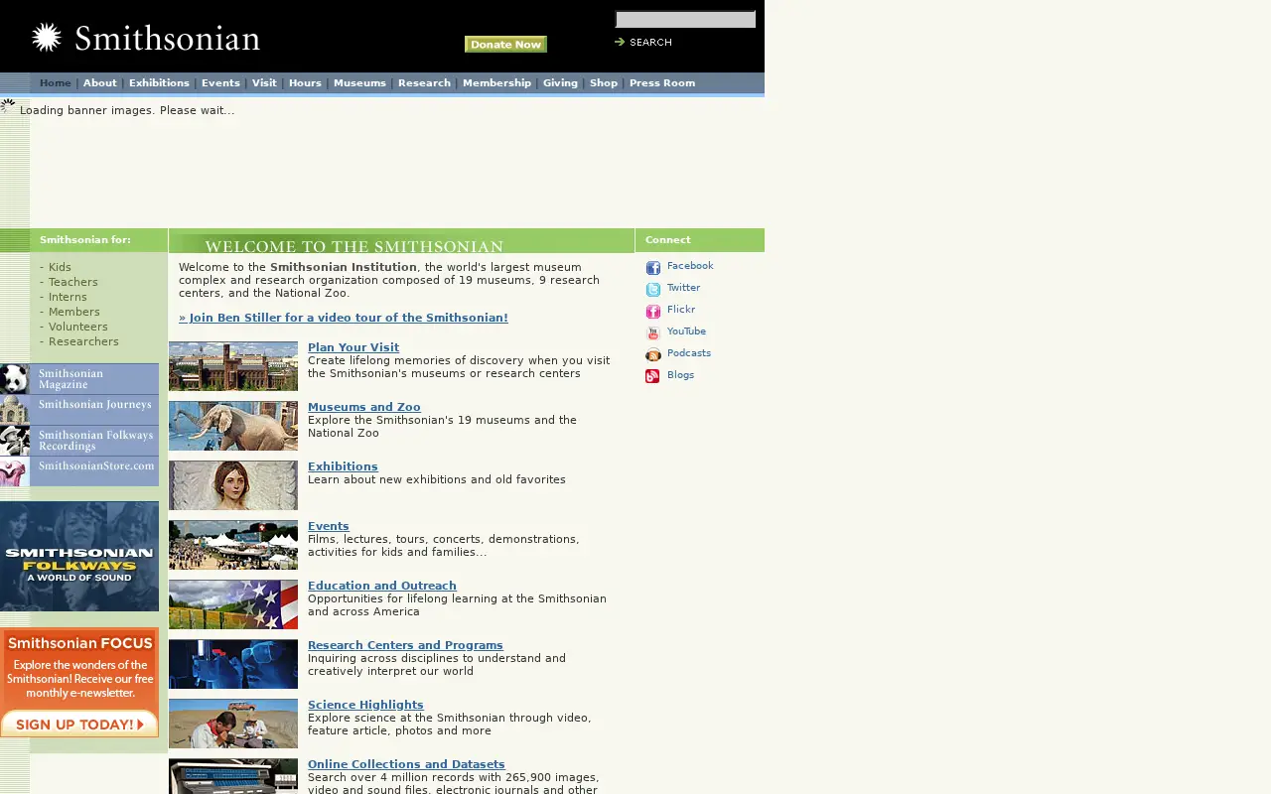Open Research Centers and Programs link
1271x794 pixels.
tap(405, 645)
